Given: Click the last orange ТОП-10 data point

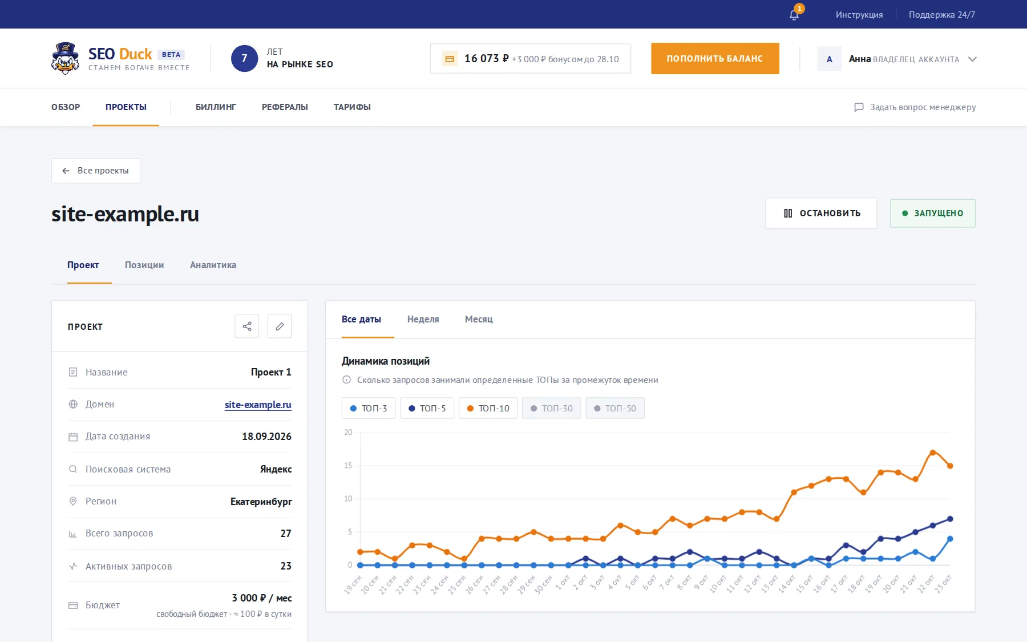Looking at the screenshot, I should pyautogui.click(x=950, y=466).
